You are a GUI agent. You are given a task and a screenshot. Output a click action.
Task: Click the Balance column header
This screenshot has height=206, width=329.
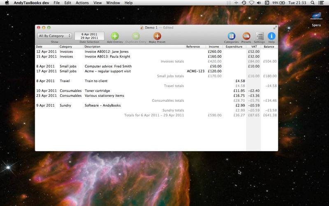pos(269,47)
